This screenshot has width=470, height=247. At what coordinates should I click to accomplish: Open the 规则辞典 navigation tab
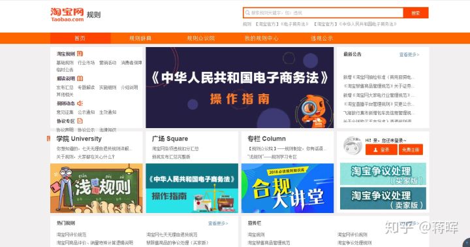(x=140, y=38)
